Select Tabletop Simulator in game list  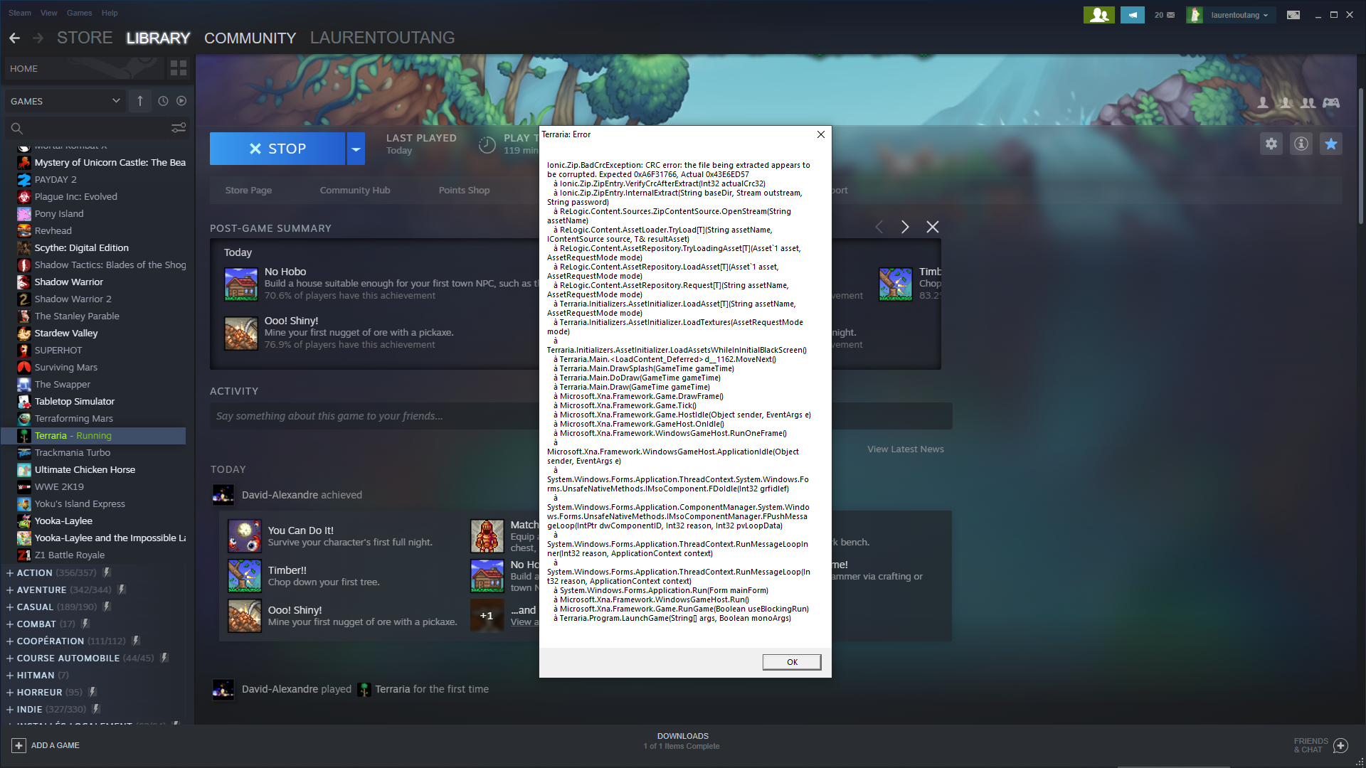[75, 401]
